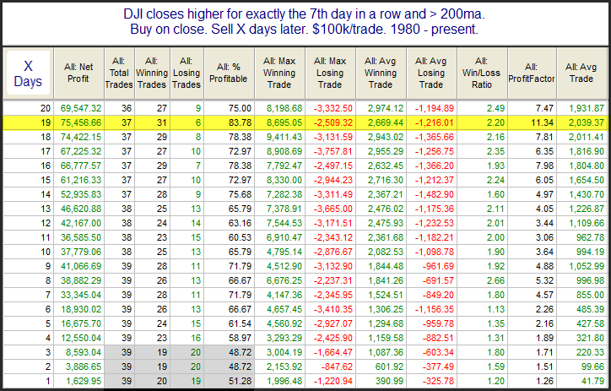Select the All: Win/Loss Ratio header
Image resolution: width=611 pixels, height=391 pixels.
(481, 73)
